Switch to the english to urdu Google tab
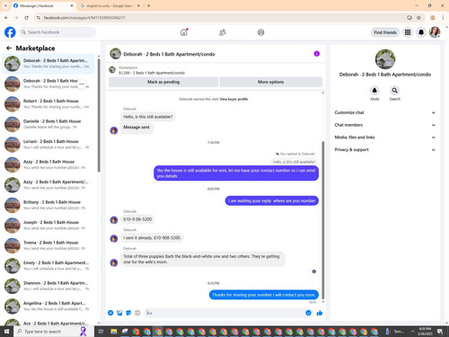This screenshot has height=337, width=449. click(110, 5)
